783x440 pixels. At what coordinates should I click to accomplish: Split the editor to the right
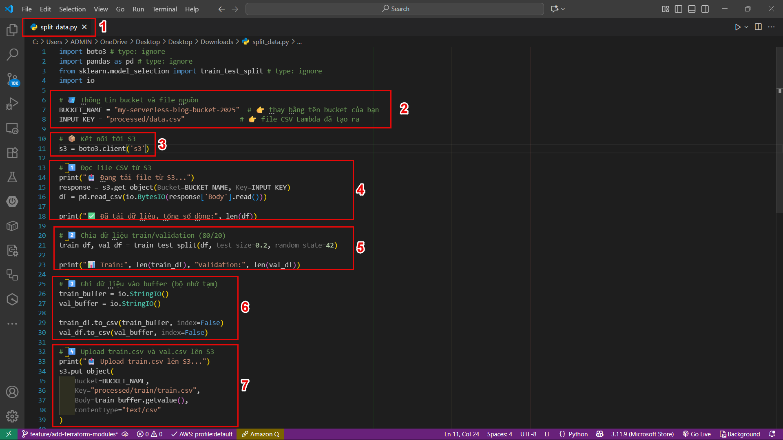pos(758,27)
